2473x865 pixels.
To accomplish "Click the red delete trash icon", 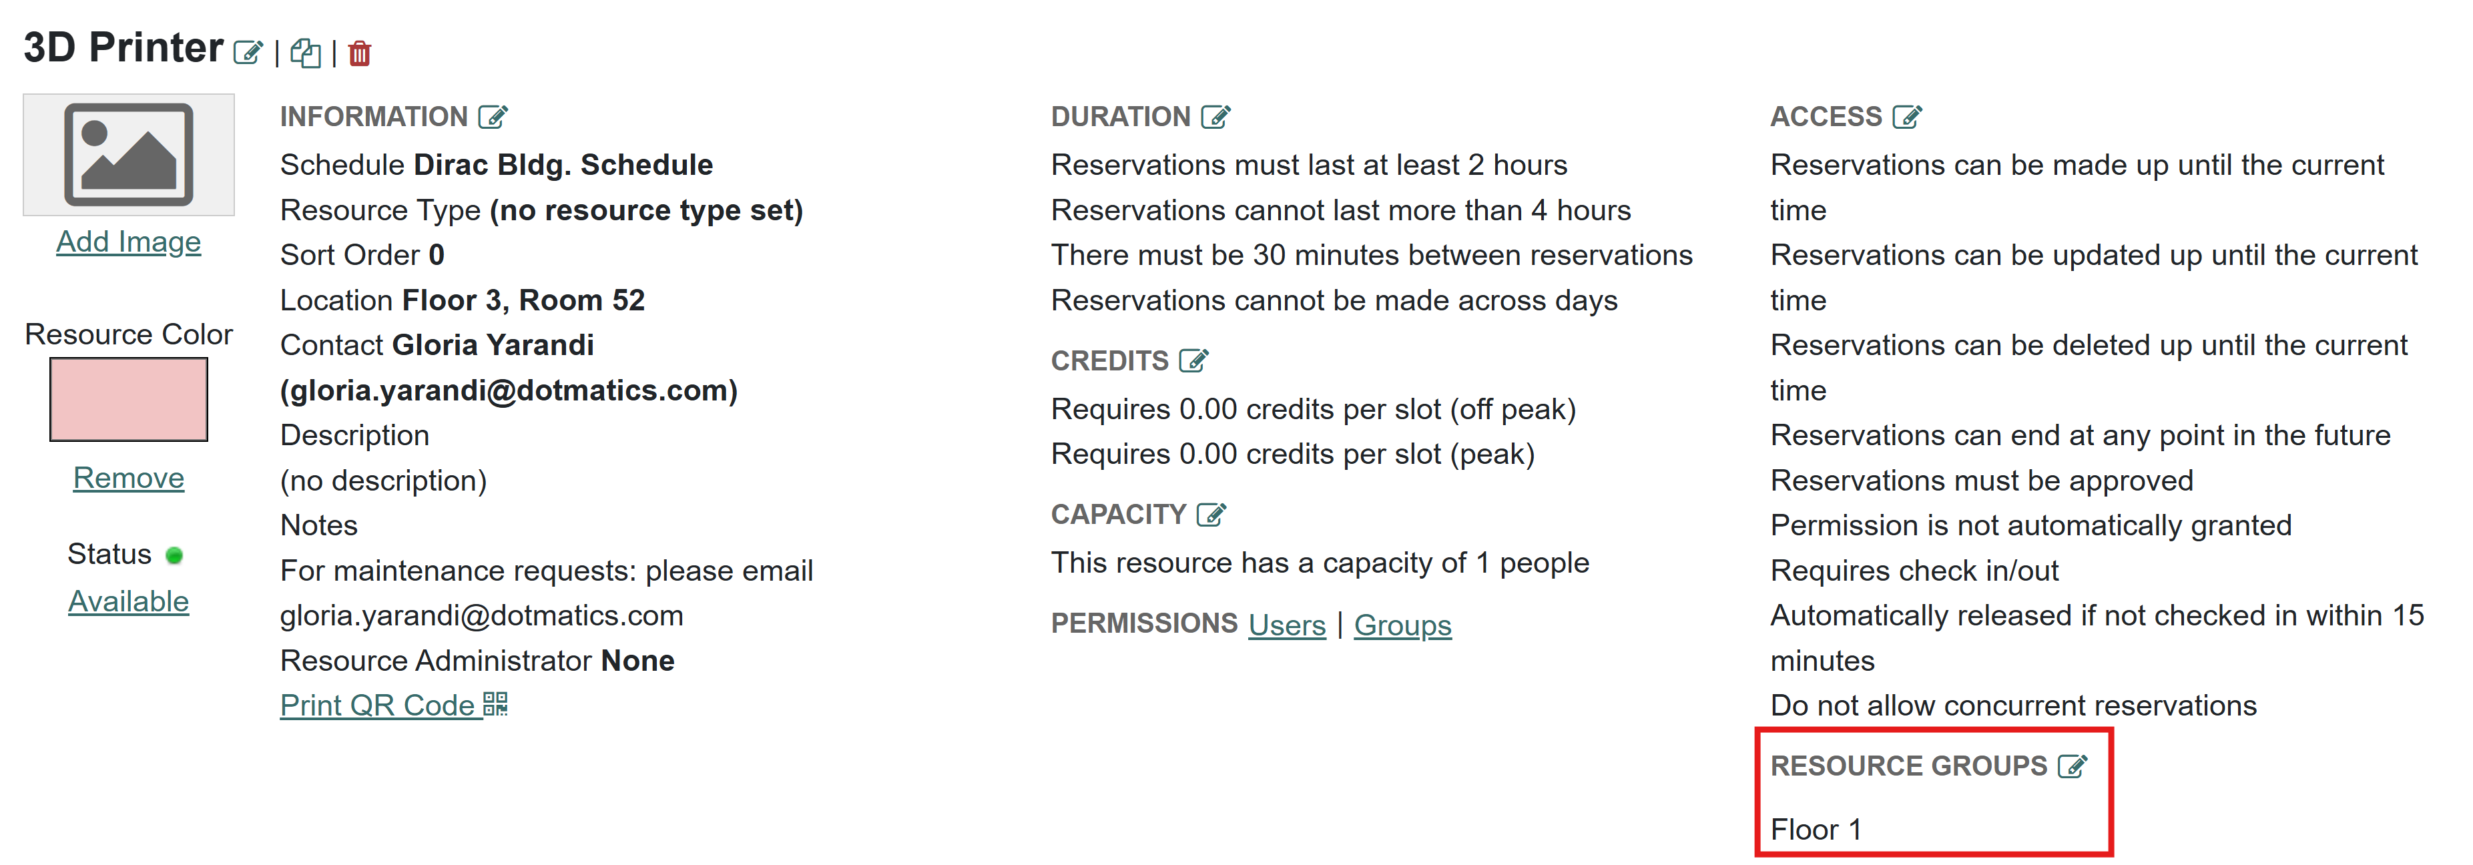I will [360, 53].
